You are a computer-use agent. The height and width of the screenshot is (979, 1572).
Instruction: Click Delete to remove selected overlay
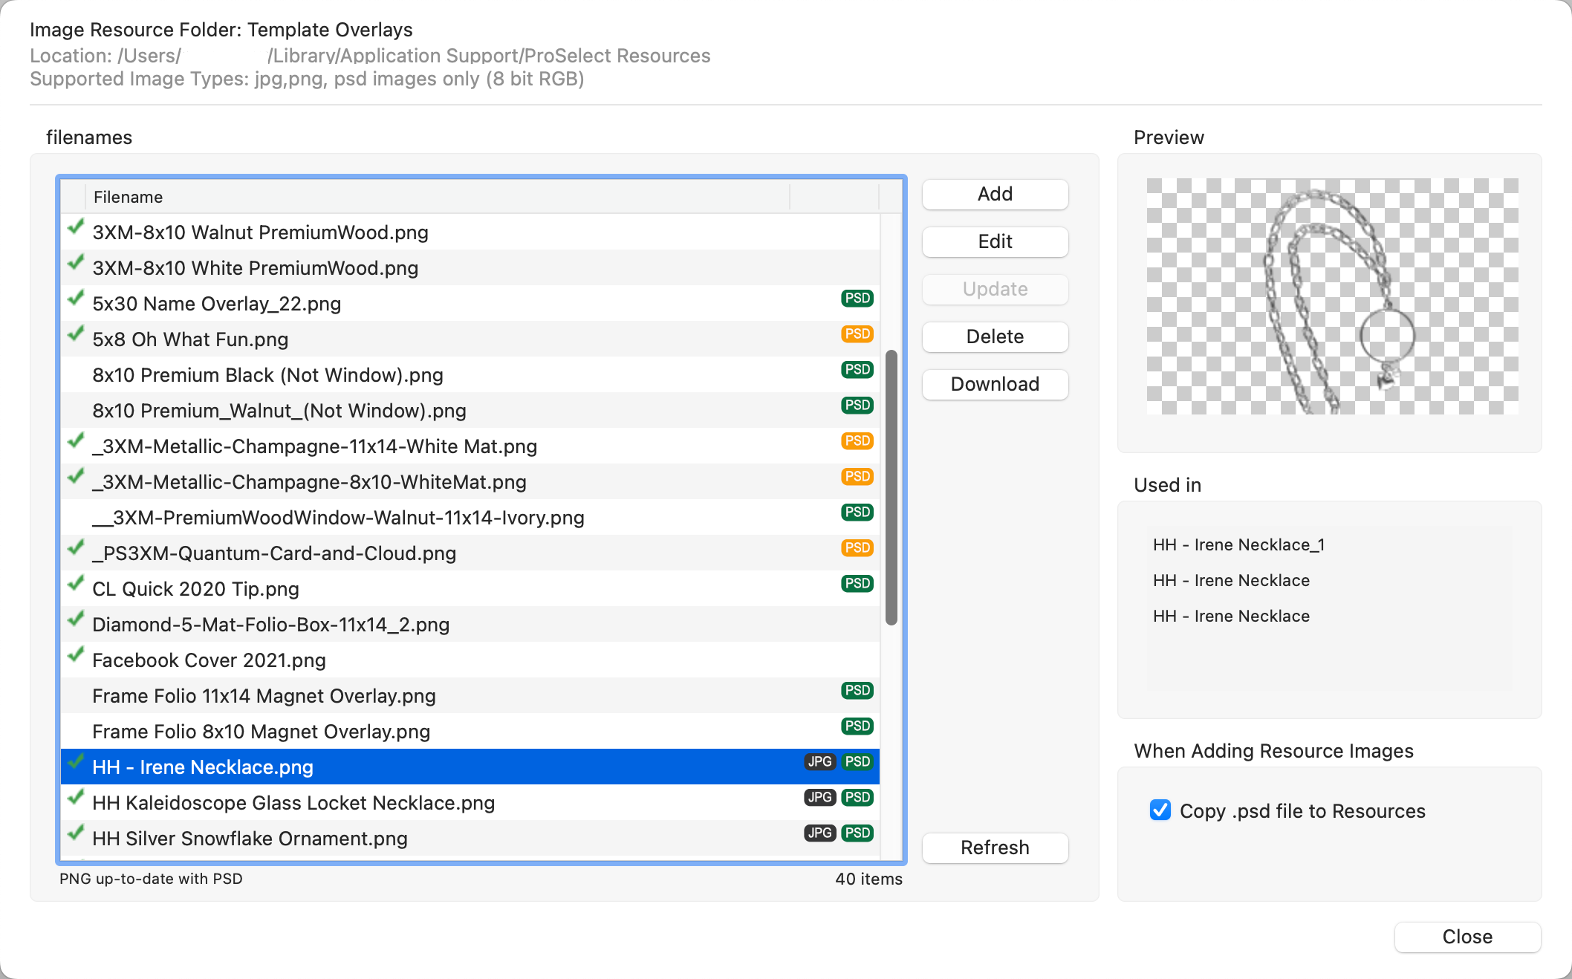(994, 336)
